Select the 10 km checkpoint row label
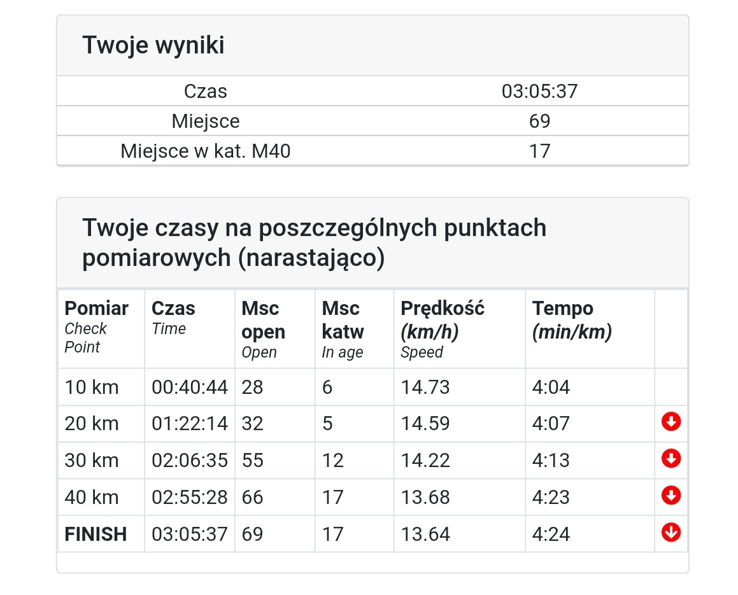The height and width of the screenshot is (595, 738). click(91, 388)
